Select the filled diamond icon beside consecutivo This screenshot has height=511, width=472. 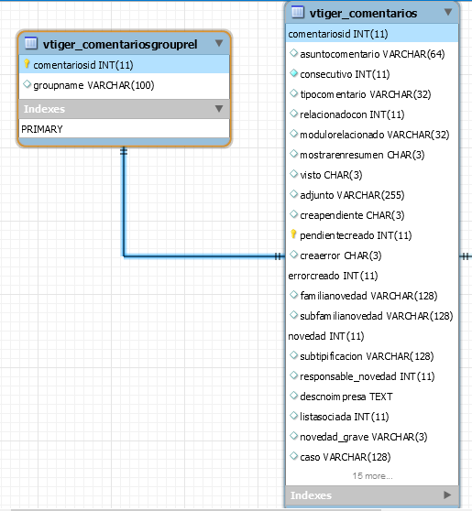tap(293, 73)
